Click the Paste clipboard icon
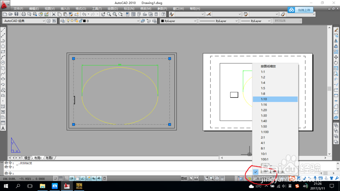The height and width of the screenshot is (191, 340). tap(65, 14)
